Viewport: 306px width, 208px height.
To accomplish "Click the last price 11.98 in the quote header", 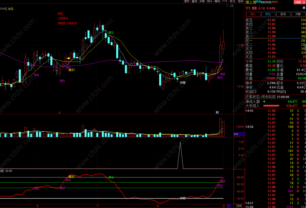I will pos(251,8).
